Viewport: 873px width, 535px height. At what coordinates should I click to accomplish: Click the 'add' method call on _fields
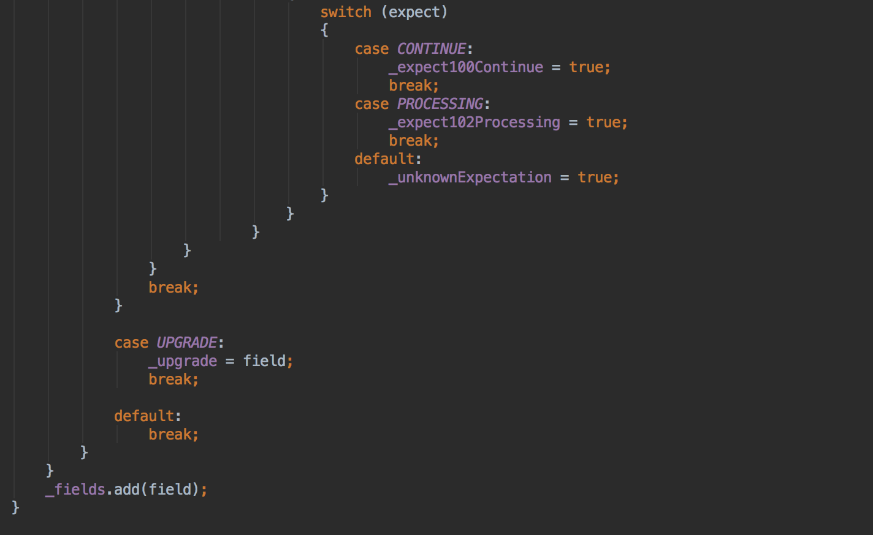click(x=127, y=490)
